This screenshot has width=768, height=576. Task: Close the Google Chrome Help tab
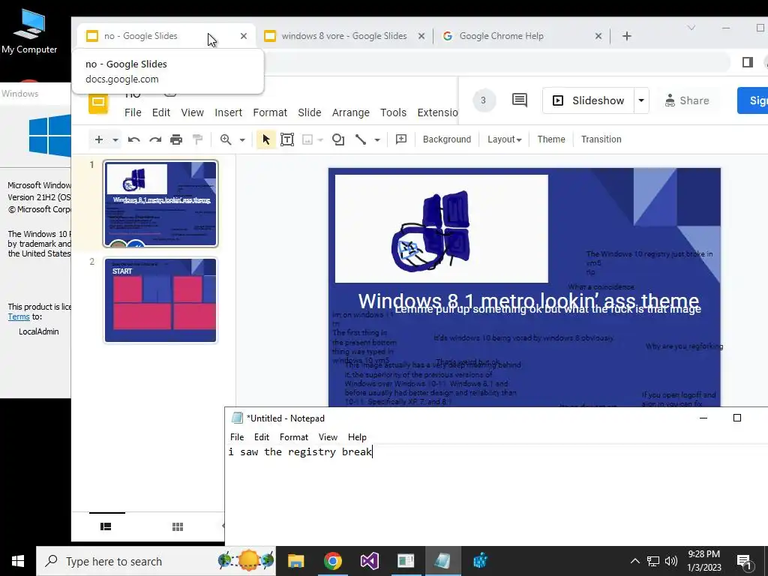coord(598,36)
